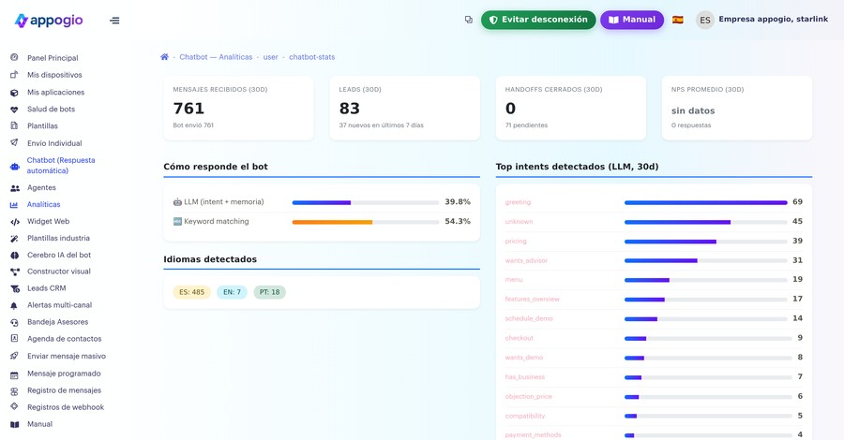Click the Leads CRM funnel icon
The width and height of the screenshot is (844, 440).
[x=15, y=288]
